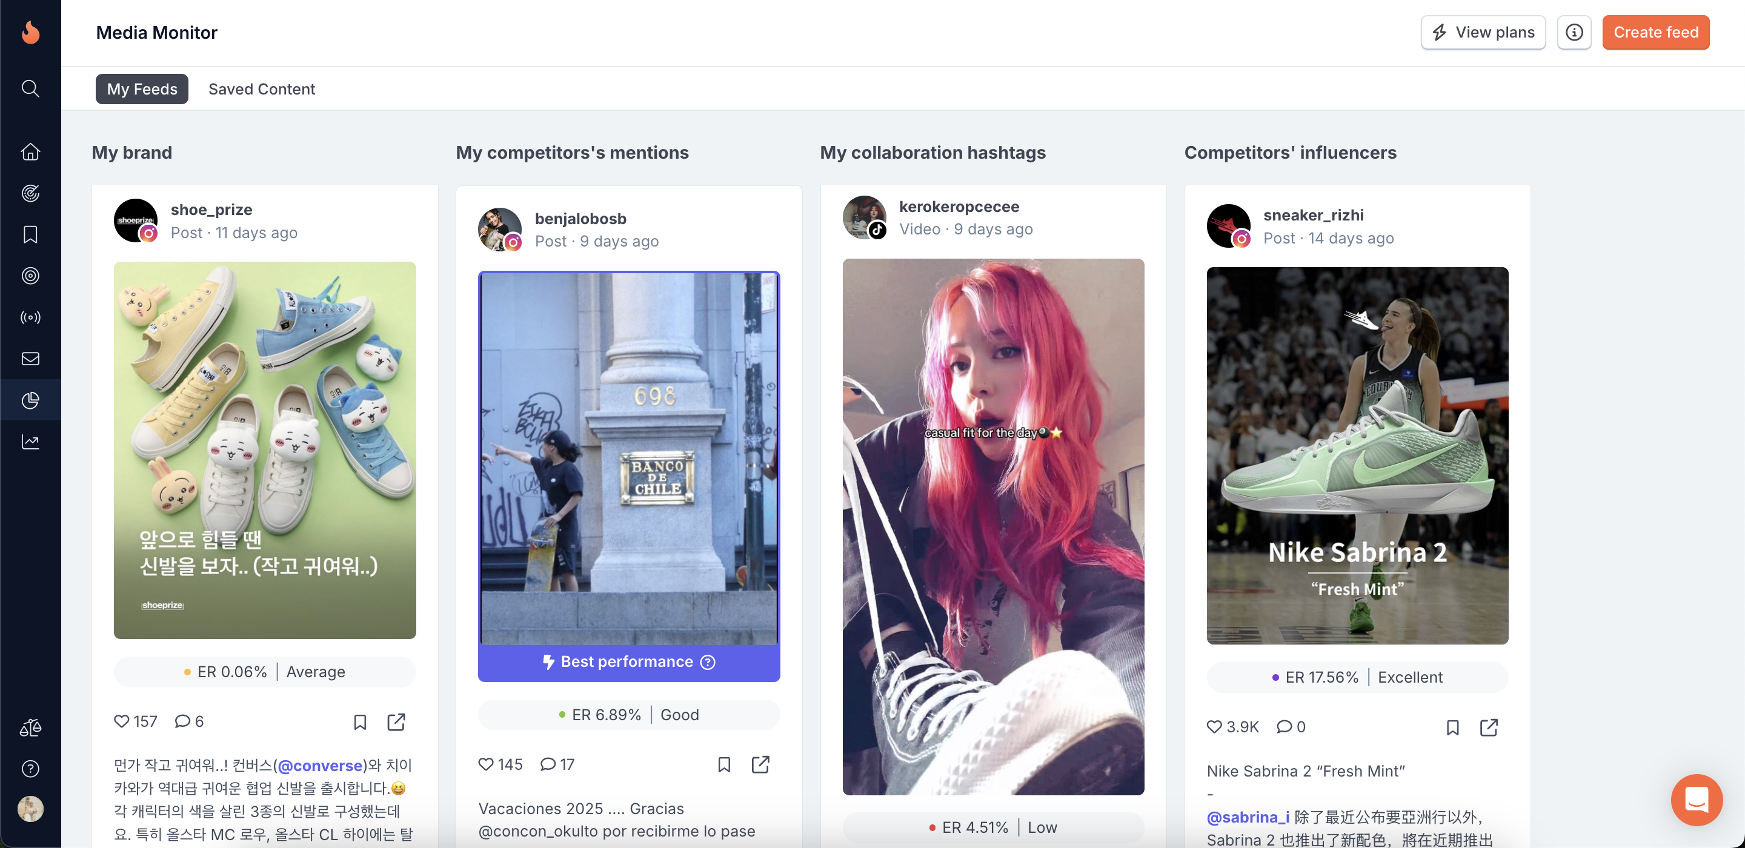Switch to the Saved Content tab

(262, 88)
